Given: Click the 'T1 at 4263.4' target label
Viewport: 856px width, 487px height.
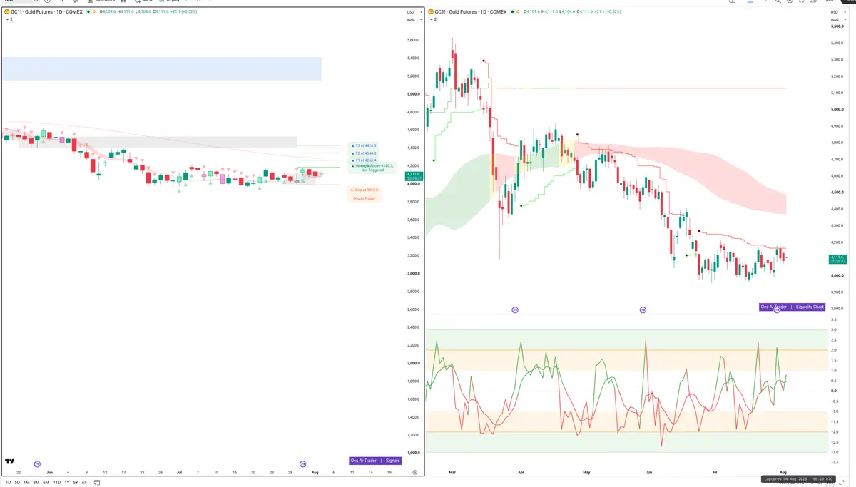Looking at the screenshot, I should pyautogui.click(x=364, y=160).
